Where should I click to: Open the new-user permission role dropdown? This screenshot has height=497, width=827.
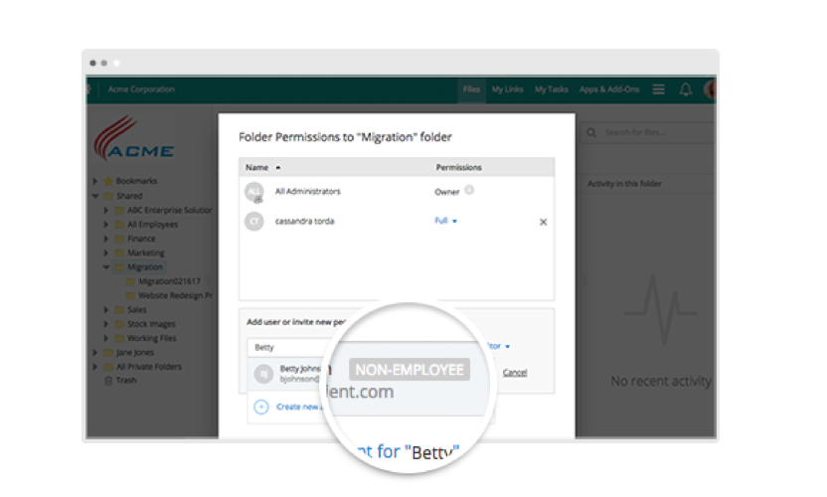click(498, 346)
